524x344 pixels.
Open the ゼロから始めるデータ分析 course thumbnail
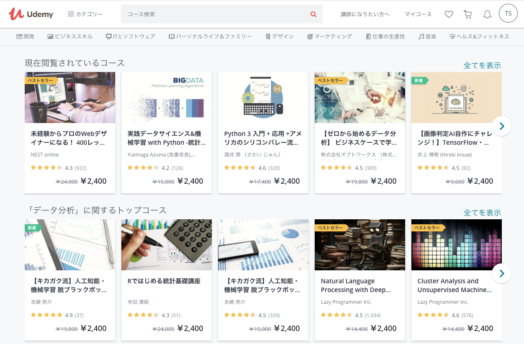click(360, 98)
